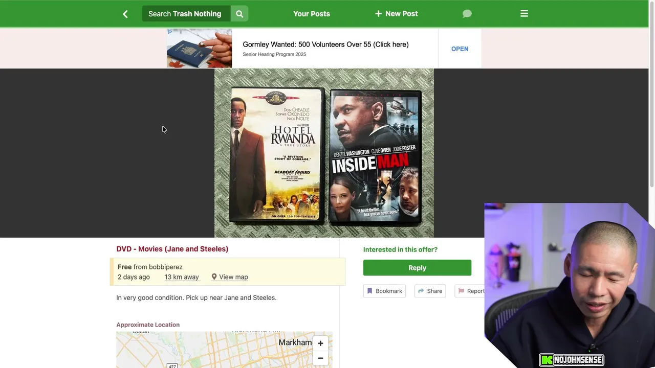Click the ad's OPEN button

tap(460, 49)
